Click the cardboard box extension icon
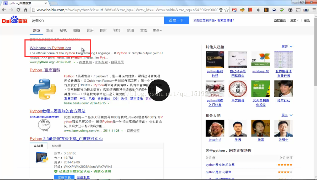The width and height of the screenshot is (317, 180). (x=242, y=10)
